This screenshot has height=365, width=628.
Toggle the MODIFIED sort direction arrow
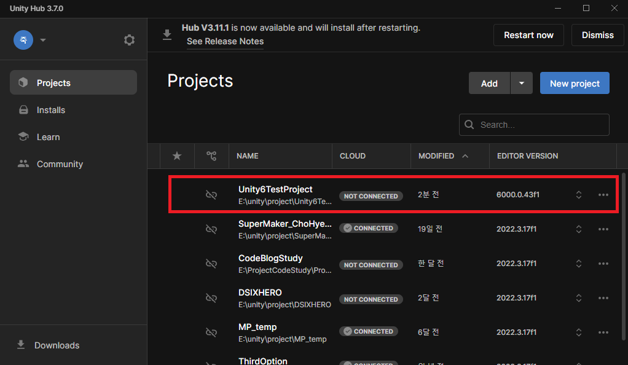(465, 156)
